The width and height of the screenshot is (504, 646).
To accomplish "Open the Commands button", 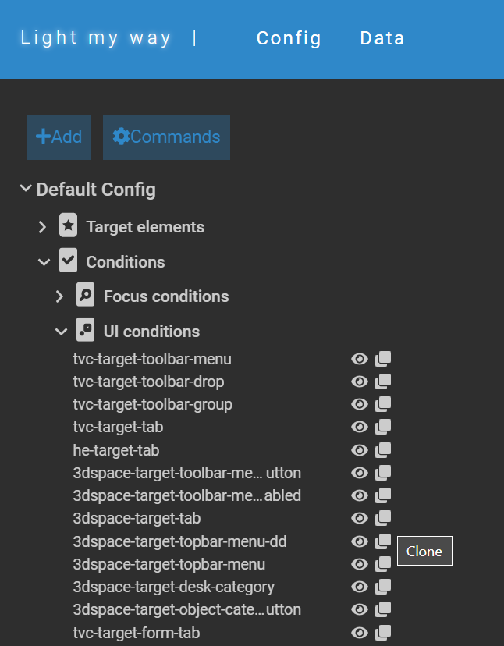I will tap(166, 137).
